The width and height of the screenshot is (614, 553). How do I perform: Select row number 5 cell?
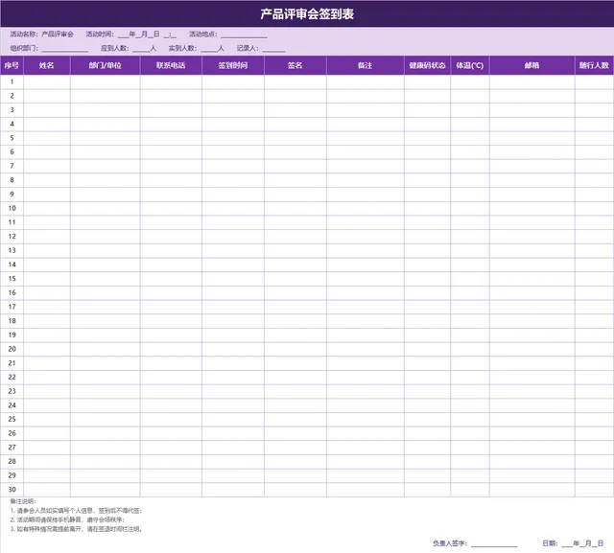point(12,138)
